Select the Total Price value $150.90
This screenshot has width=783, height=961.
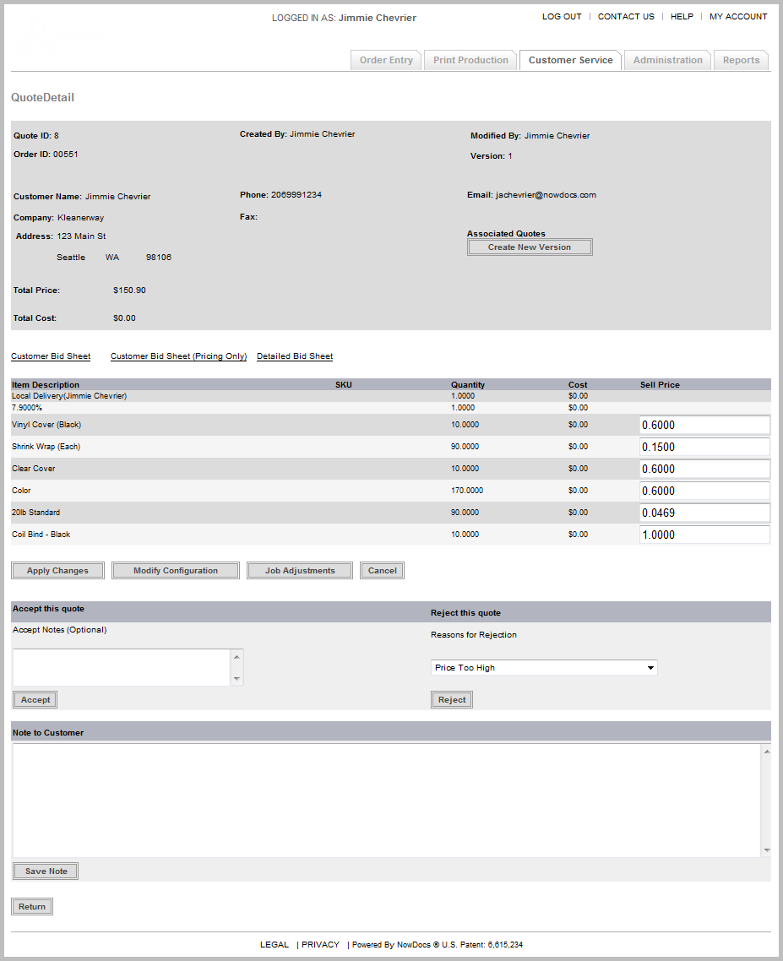pyautogui.click(x=129, y=290)
